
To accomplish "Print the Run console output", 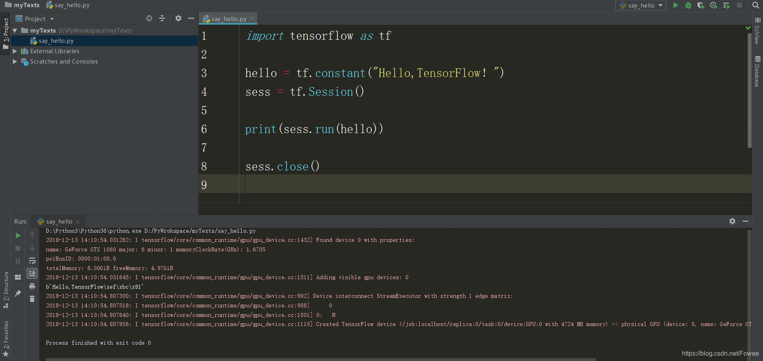I will coord(32,286).
